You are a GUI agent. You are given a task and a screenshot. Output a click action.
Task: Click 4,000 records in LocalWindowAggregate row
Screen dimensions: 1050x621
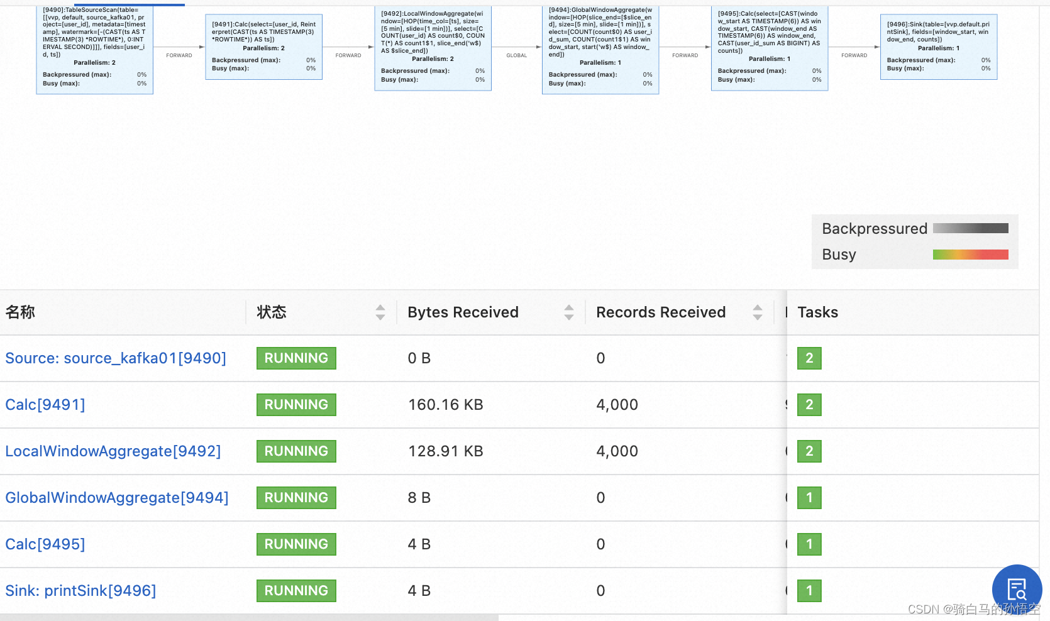tap(617, 451)
